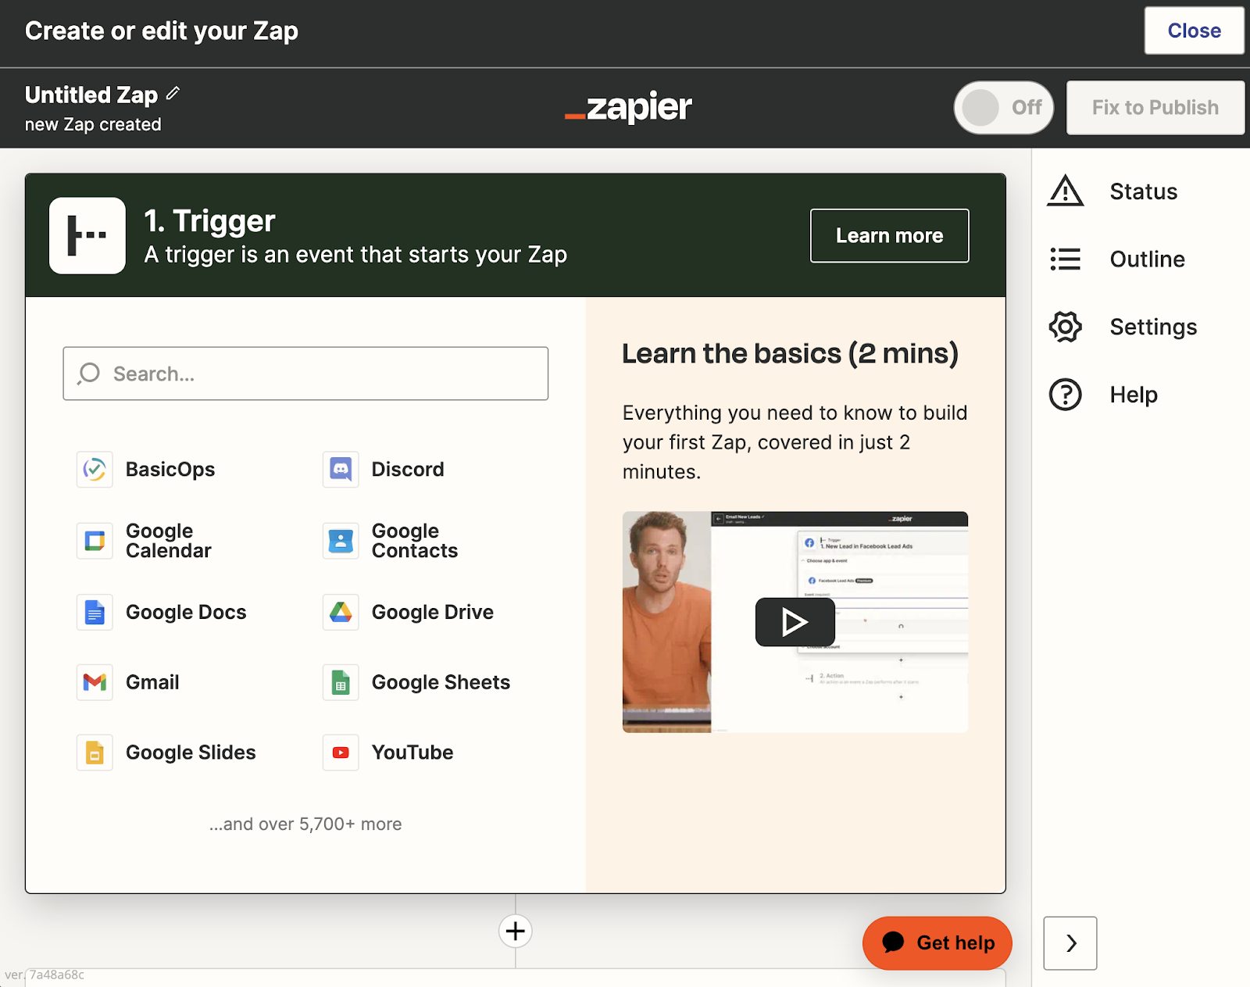Choose the Google Calendar label
Screen dimensions: 1250x987
[x=169, y=541]
